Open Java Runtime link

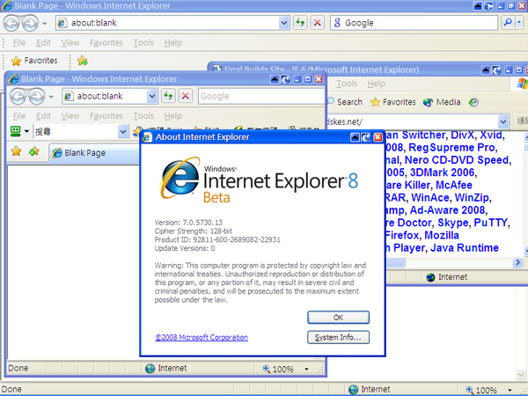coord(465,248)
